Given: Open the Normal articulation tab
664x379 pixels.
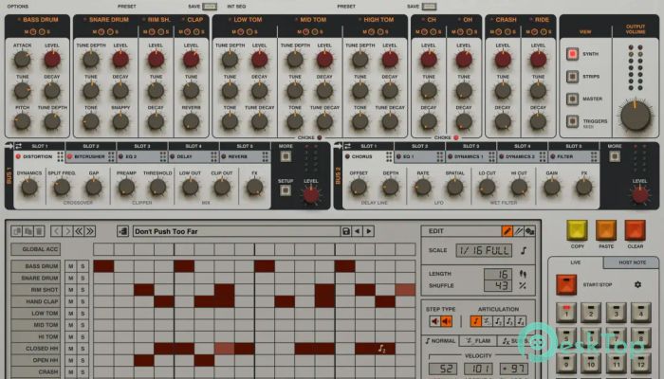Looking at the screenshot, I should [x=440, y=340].
